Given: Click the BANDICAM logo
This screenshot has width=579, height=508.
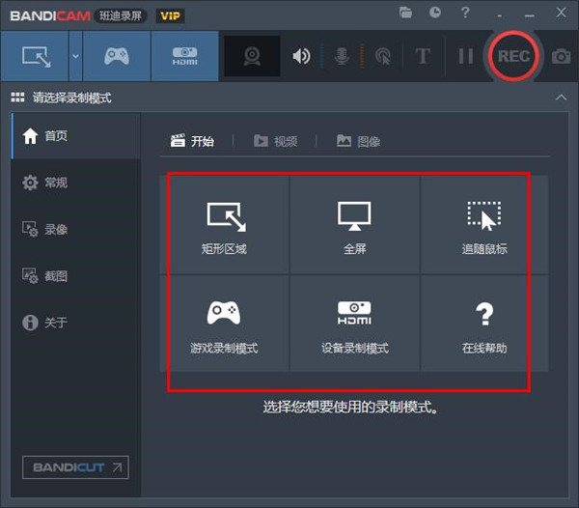Looking at the screenshot, I should [50, 15].
